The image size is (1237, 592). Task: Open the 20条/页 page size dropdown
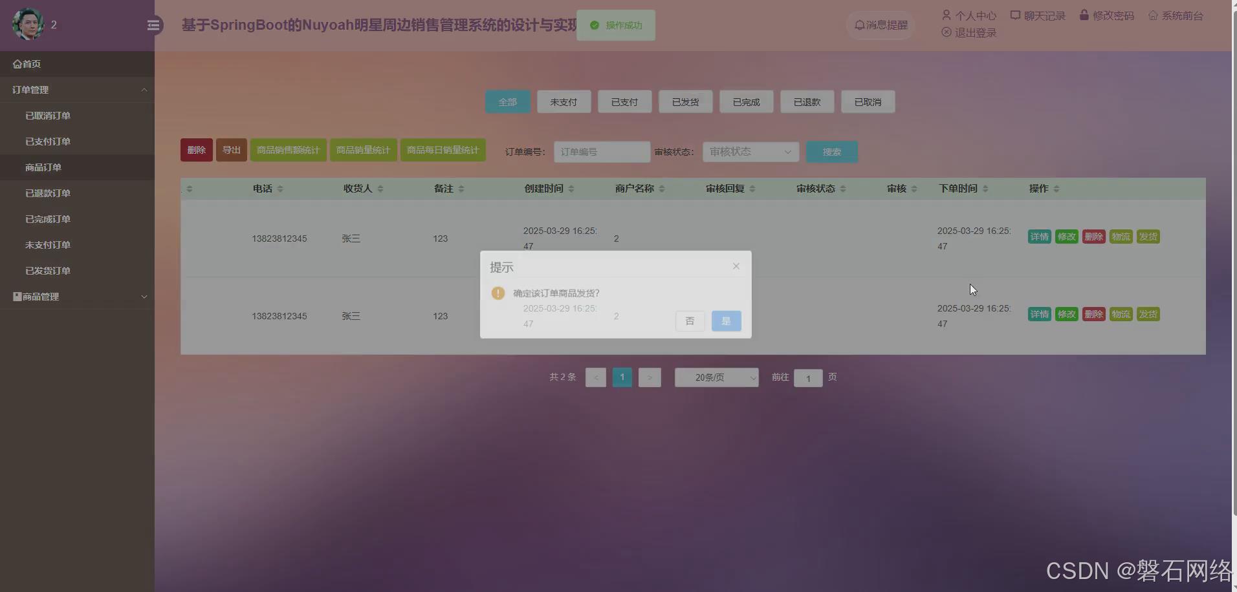click(x=716, y=377)
